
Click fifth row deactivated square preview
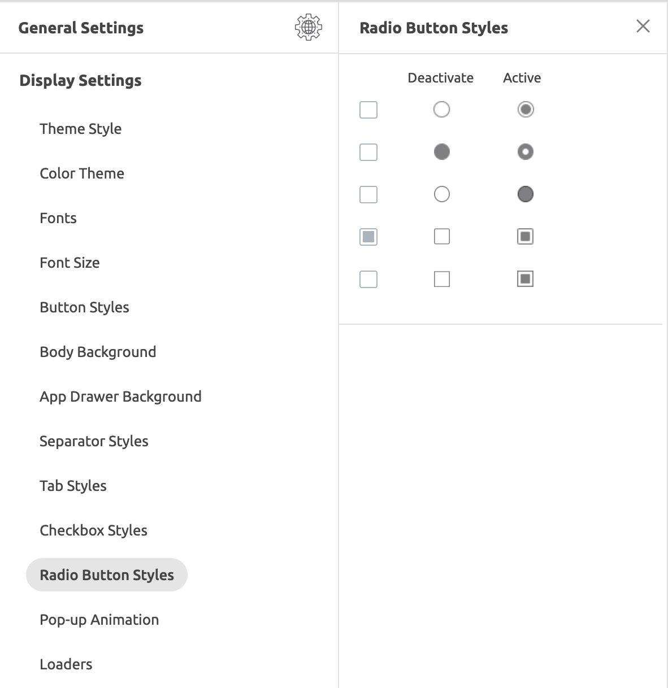(442, 279)
